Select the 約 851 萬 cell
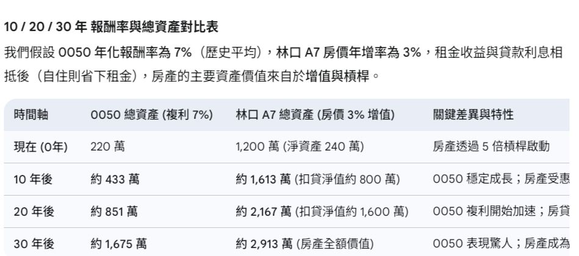 (x=113, y=211)
